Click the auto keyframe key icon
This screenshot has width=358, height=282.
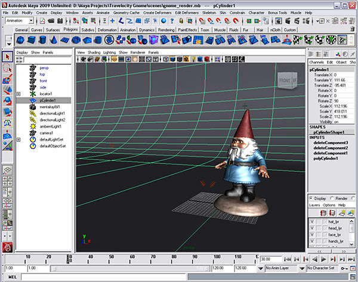pyautogui.click(x=344, y=268)
